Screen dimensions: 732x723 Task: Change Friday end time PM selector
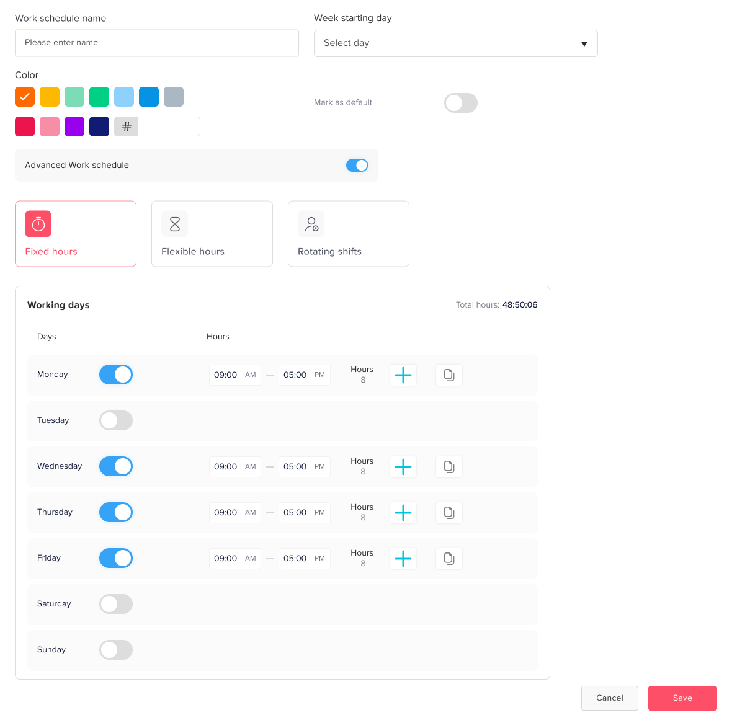(319, 559)
